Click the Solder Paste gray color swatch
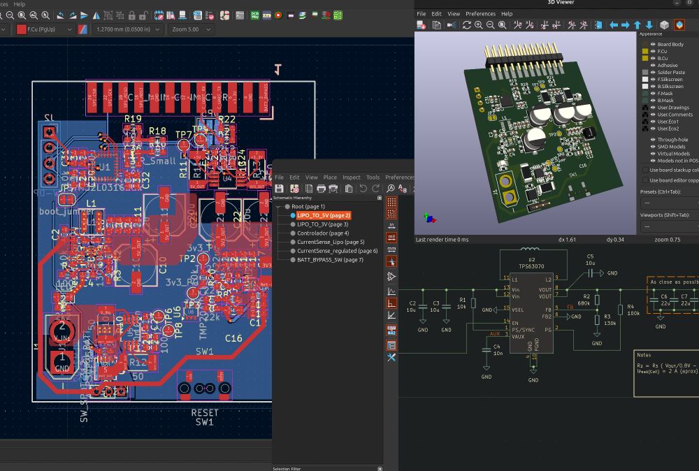This screenshot has width=699, height=471. tap(644, 72)
